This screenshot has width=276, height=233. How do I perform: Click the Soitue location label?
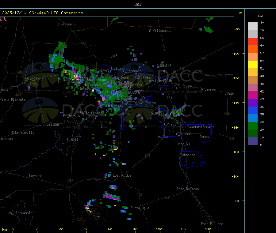point(163,137)
